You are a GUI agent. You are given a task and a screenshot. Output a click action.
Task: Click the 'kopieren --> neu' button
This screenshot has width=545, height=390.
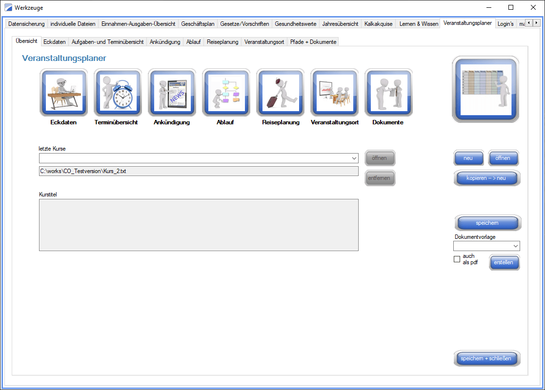tap(486, 178)
